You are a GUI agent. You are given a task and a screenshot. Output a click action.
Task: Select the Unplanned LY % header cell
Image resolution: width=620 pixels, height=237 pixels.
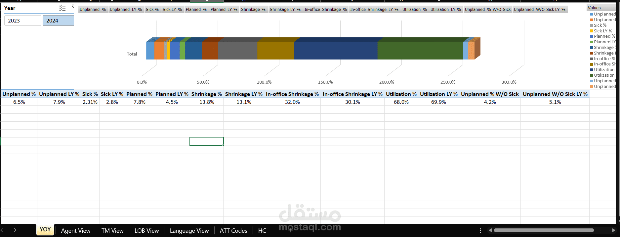(59, 94)
